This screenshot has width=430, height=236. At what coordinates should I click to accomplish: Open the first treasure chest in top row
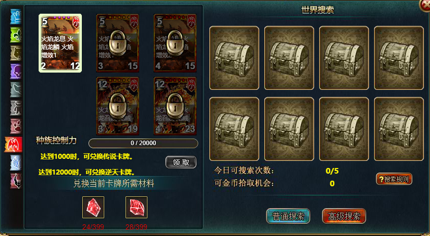click(234, 58)
